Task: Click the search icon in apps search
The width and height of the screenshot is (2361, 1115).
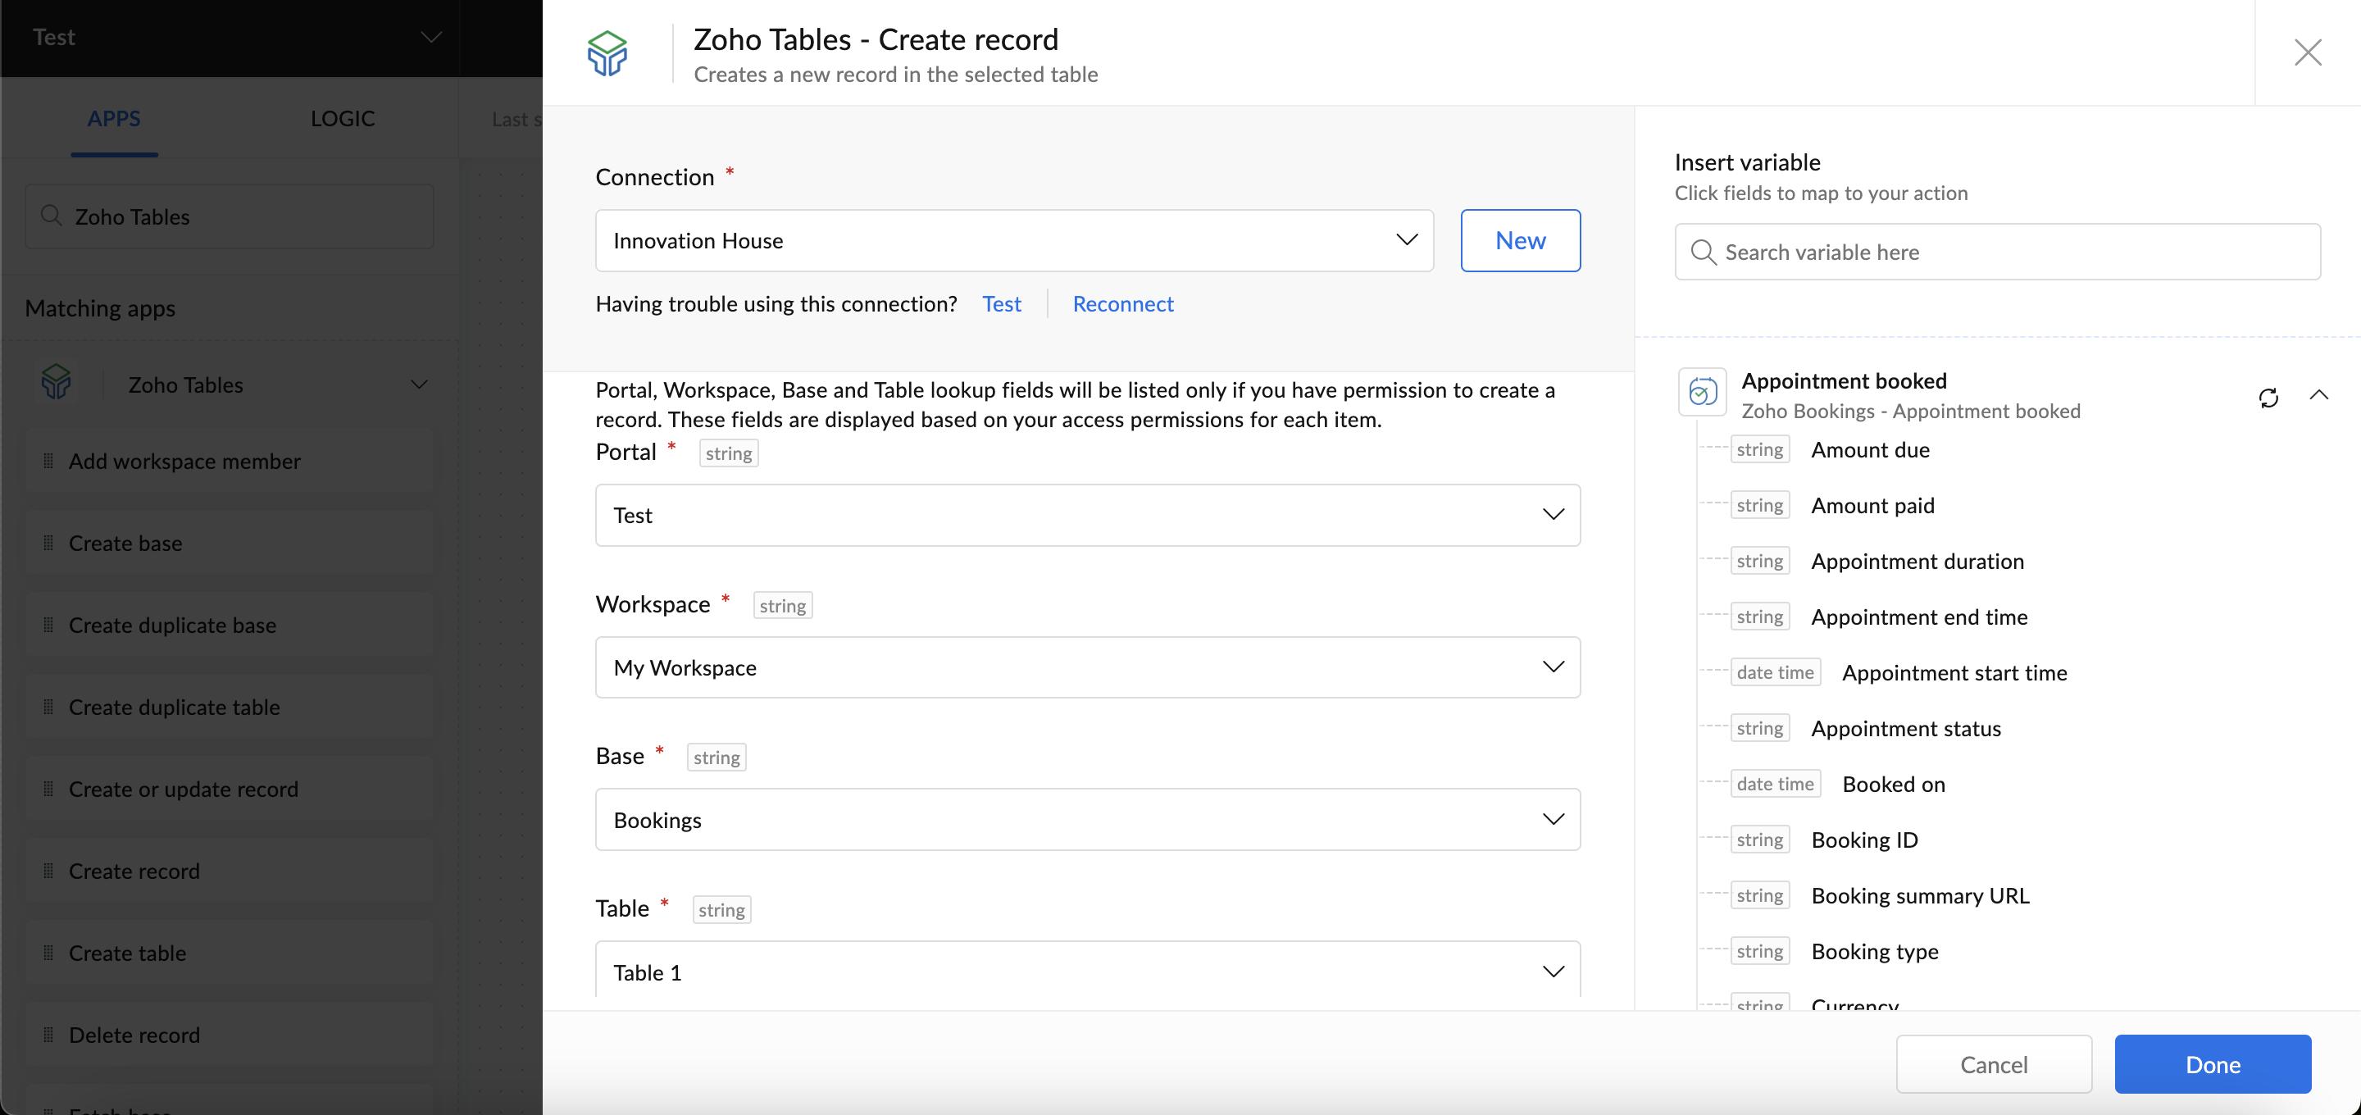Action: 52,216
